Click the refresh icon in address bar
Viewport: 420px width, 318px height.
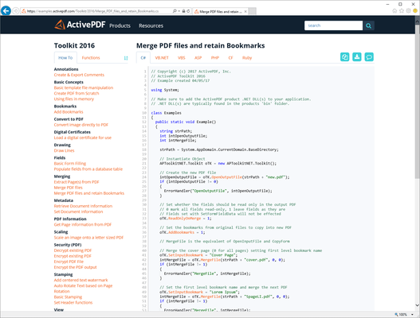(188, 11)
